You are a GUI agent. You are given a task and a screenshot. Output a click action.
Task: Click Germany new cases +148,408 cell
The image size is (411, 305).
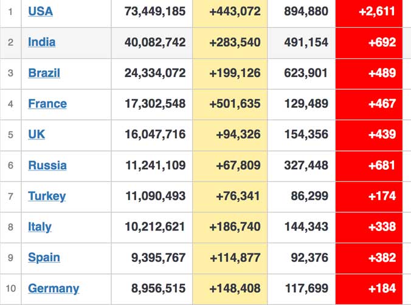tap(230, 289)
